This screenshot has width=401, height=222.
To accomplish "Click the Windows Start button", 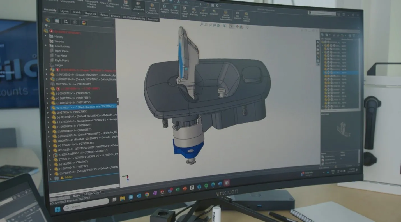I will click(x=57, y=210).
